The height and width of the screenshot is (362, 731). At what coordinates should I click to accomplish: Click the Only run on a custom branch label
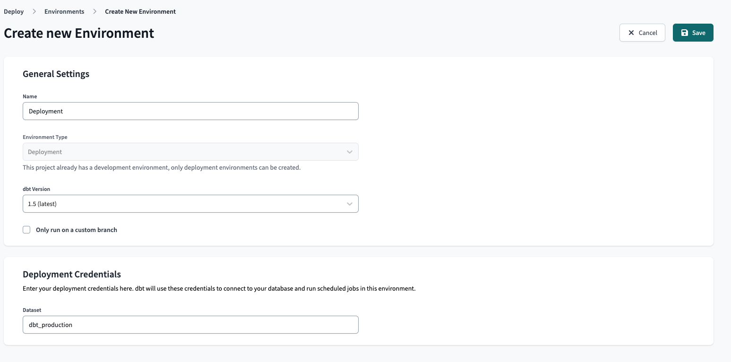[x=76, y=230]
